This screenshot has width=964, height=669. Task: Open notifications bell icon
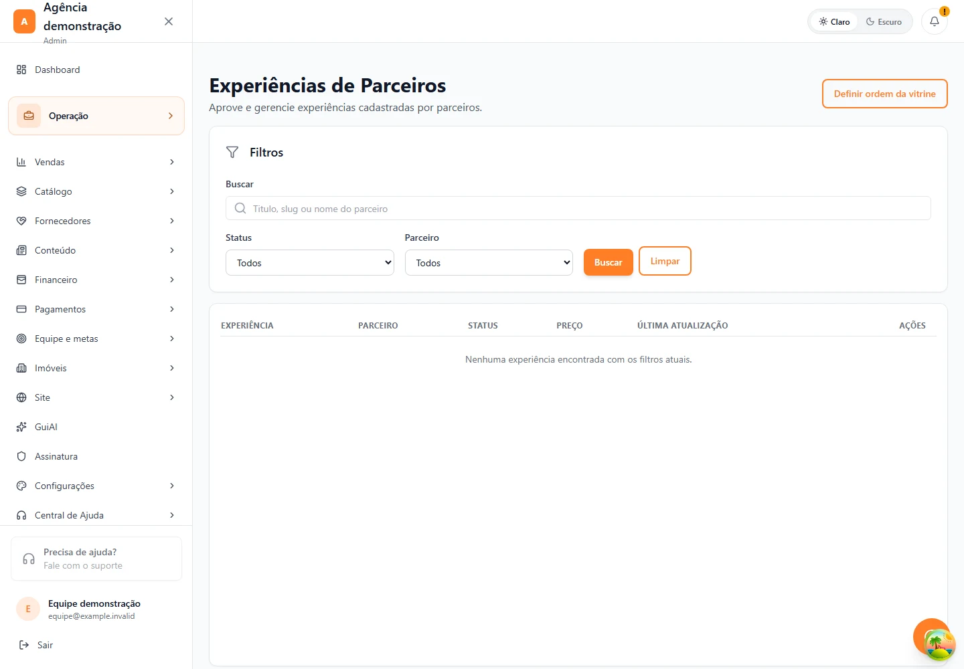click(935, 21)
